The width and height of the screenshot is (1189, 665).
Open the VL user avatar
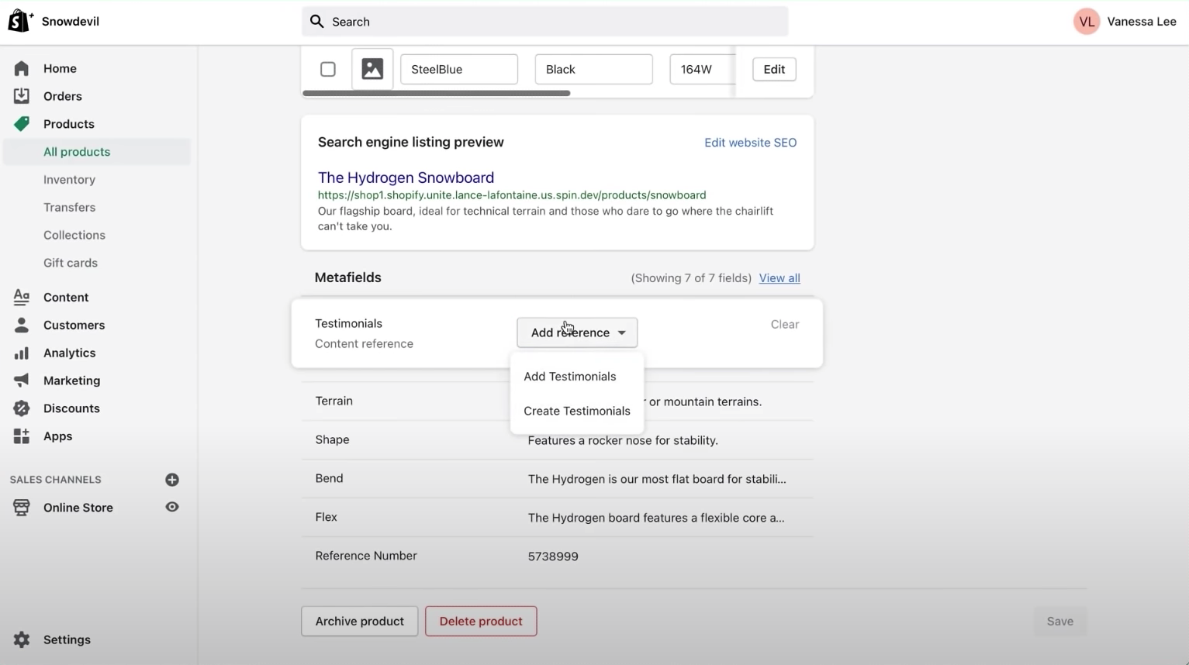coord(1087,22)
